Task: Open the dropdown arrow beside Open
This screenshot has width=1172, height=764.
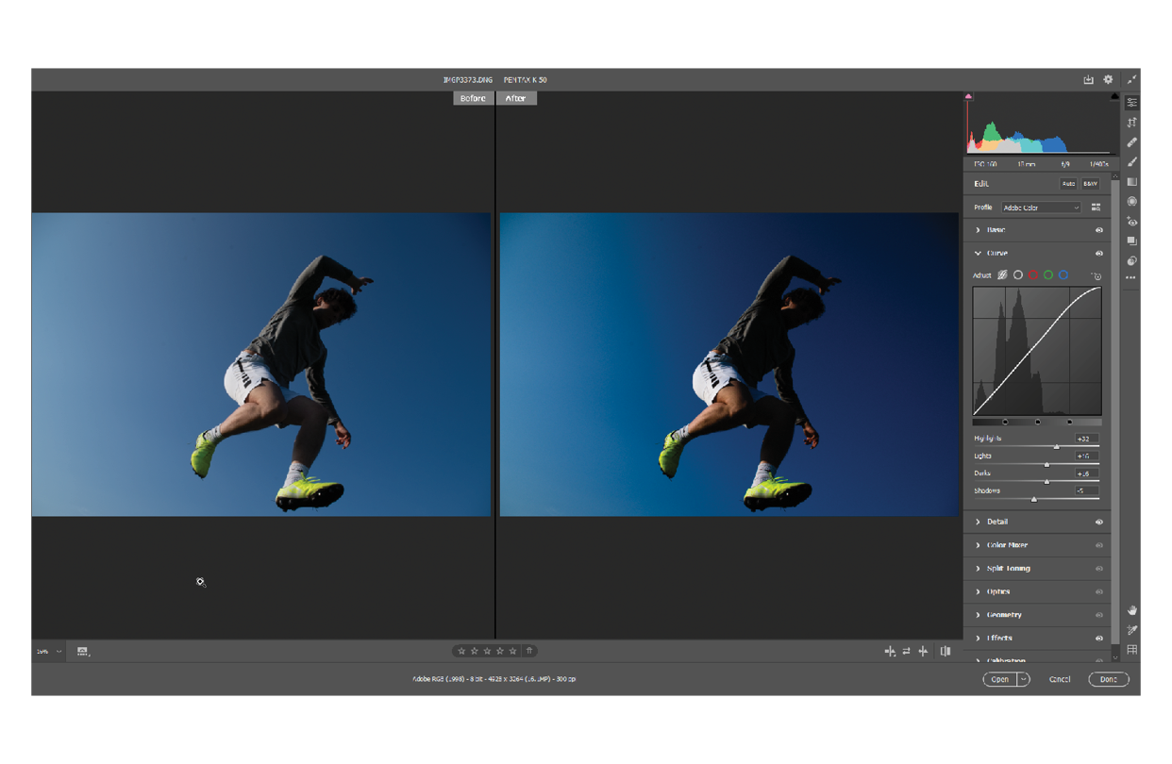Action: pyautogui.click(x=1024, y=679)
